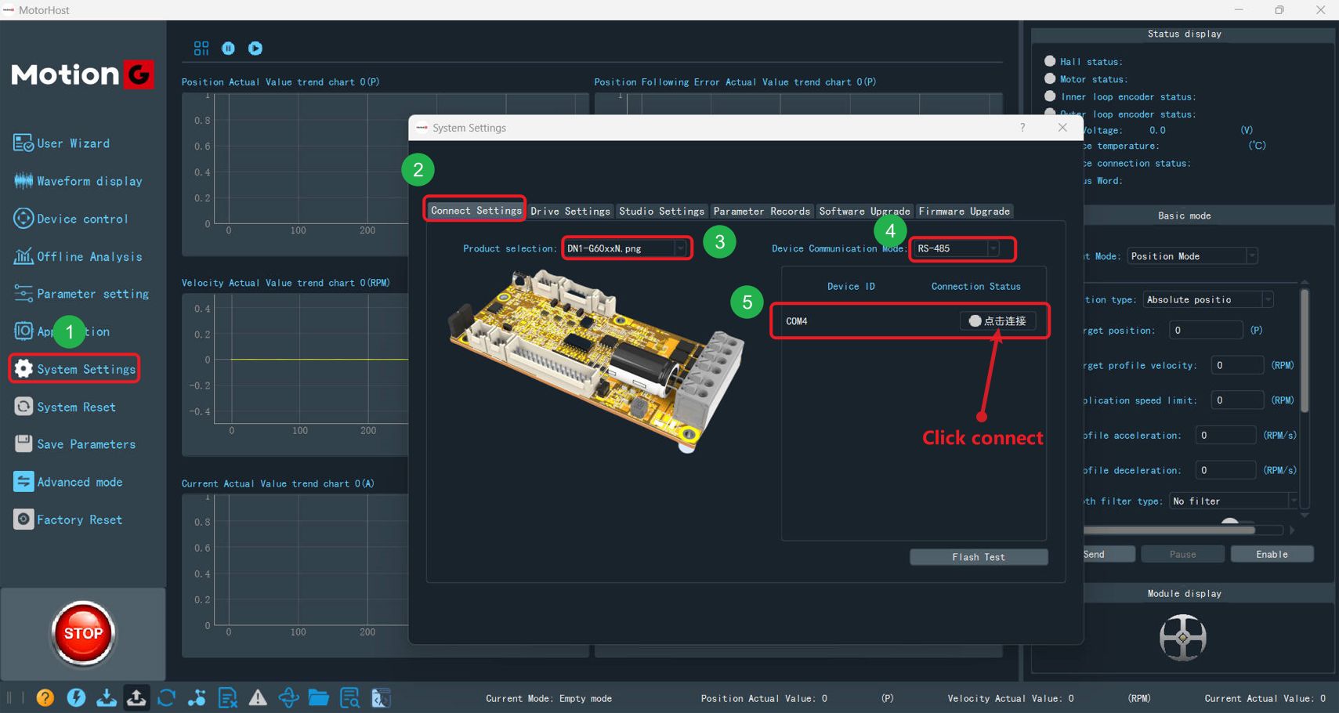1339x713 pixels.
Task: Click the Flash Test button
Action: [979, 557]
